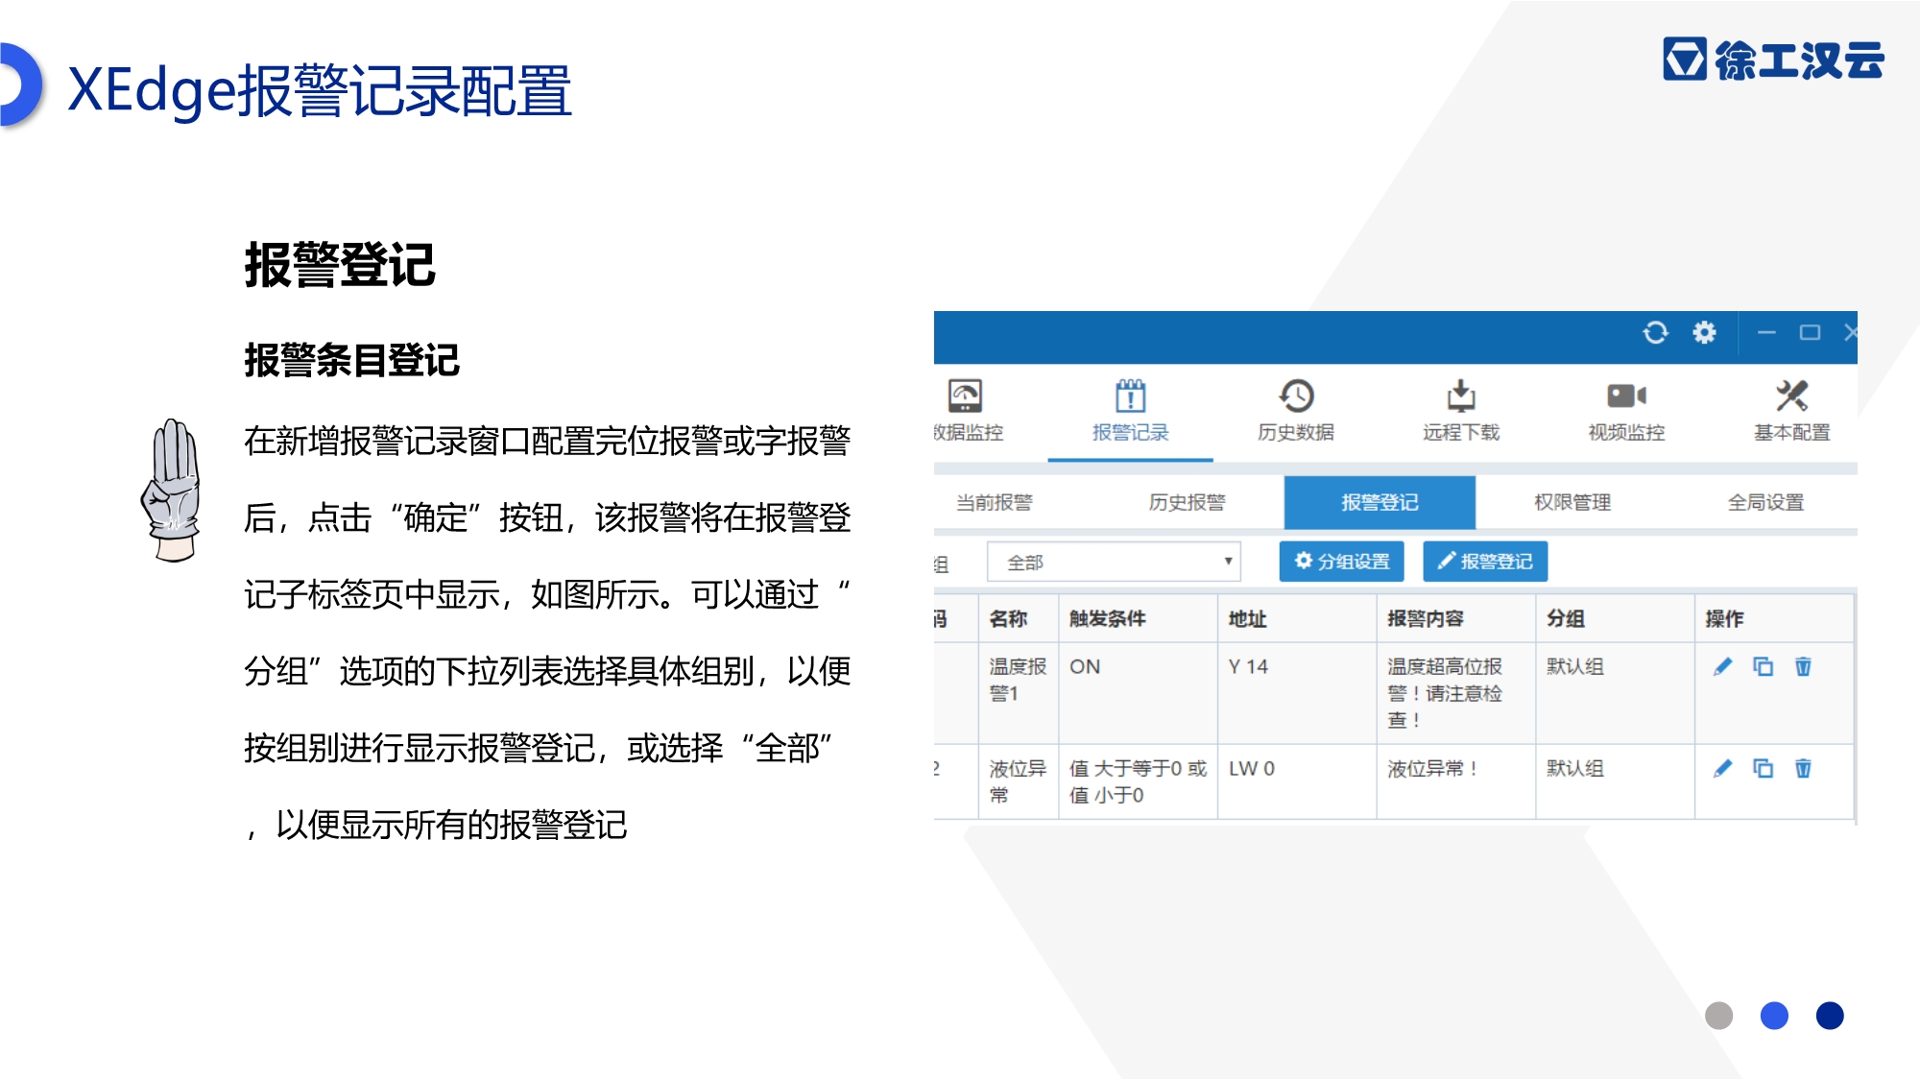
Task: Delete the 液位异常 alarm entry
Action: point(1803,768)
